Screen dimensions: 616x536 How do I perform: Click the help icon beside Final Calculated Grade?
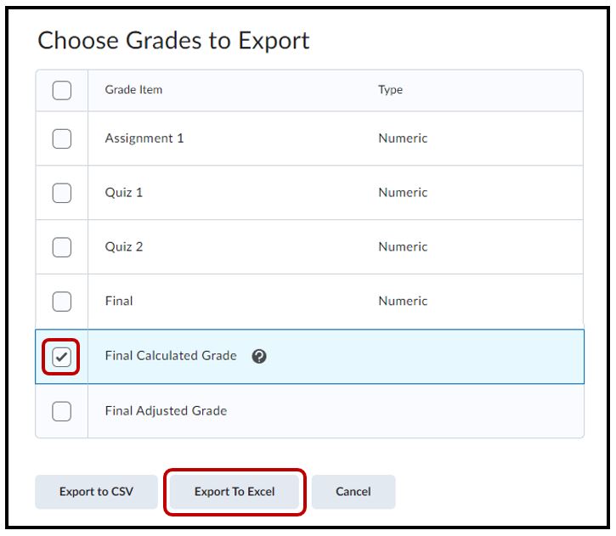point(260,357)
